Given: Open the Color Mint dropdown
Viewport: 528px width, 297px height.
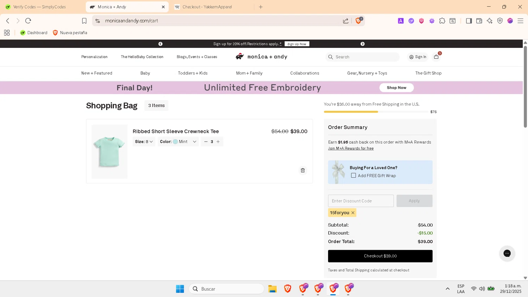Looking at the screenshot, I should point(178,141).
